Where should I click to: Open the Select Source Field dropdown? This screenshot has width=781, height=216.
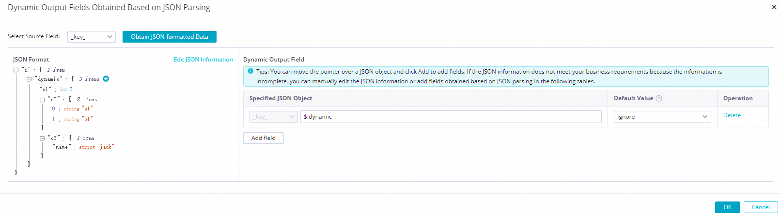tap(91, 37)
